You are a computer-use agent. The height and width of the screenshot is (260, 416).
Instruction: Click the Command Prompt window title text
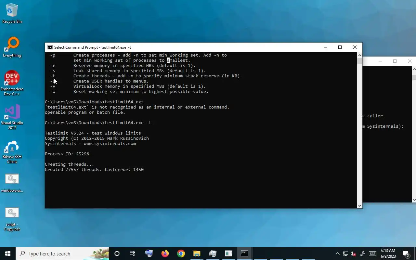click(x=93, y=47)
